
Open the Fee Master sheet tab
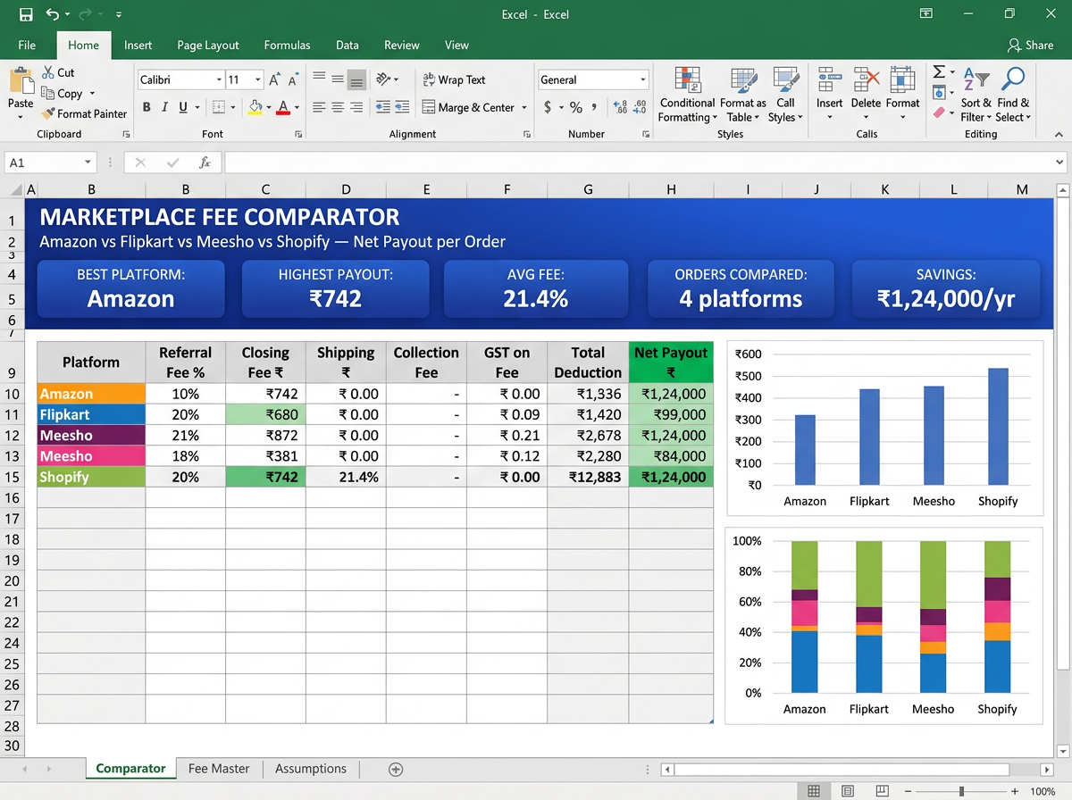tap(219, 769)
